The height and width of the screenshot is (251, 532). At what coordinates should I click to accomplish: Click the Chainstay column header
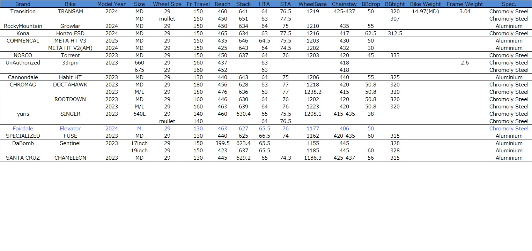click(x=344, y=4)
